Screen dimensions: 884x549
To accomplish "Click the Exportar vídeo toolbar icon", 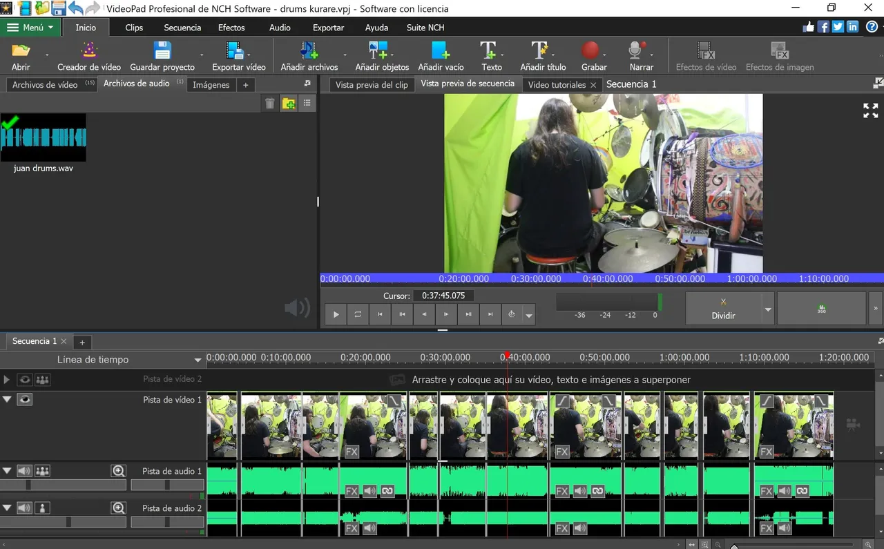I will pos(235,50).
